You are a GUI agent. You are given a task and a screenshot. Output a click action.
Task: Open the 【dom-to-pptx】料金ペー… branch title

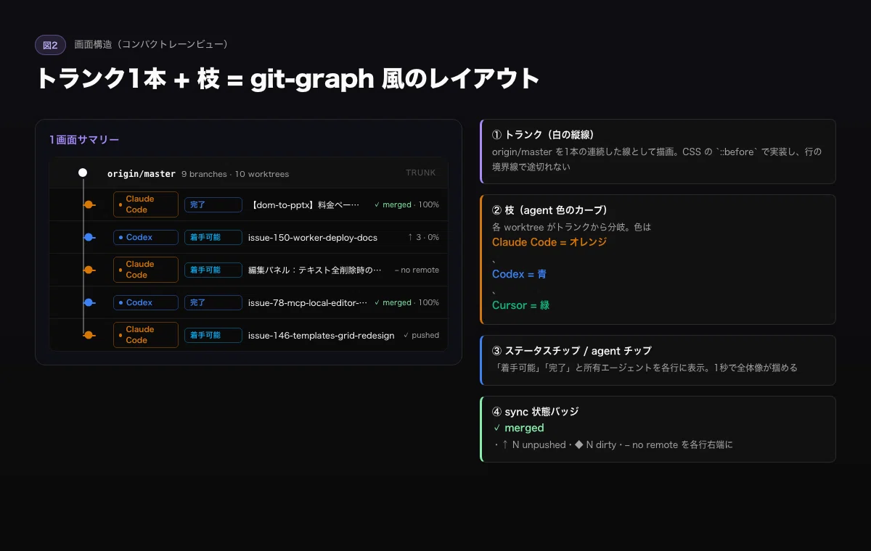pos(305,204)
